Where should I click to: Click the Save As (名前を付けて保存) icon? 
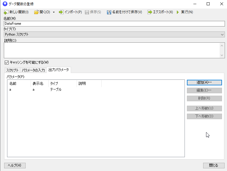coord(109,12)
